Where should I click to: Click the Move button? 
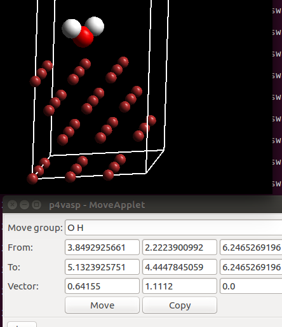click(x=102, y=305)
